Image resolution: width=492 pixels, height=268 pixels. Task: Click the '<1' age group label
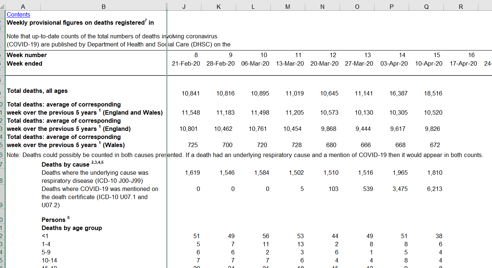45,236
